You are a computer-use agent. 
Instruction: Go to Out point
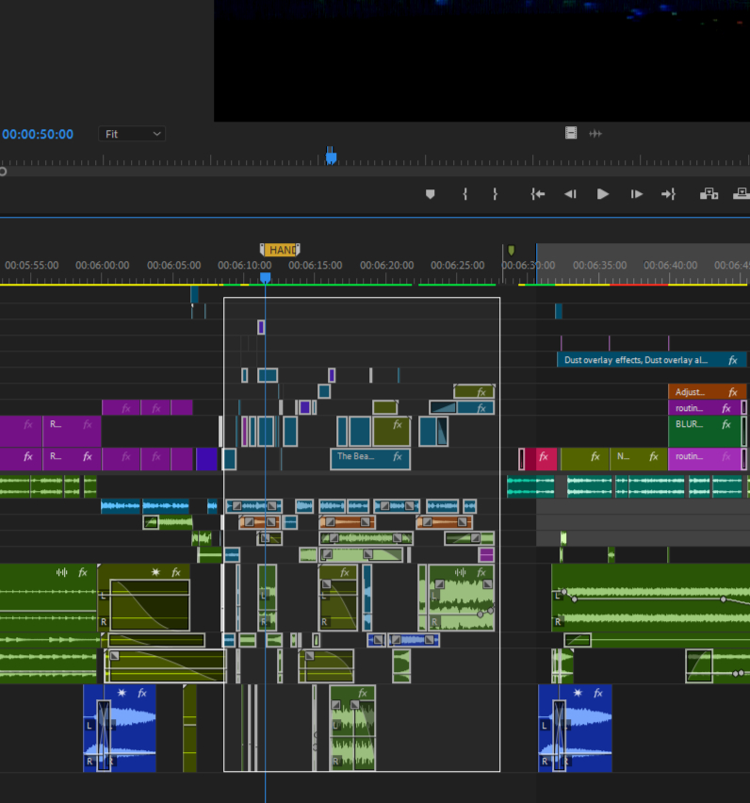pyautogui.click(x=668, y=194)
